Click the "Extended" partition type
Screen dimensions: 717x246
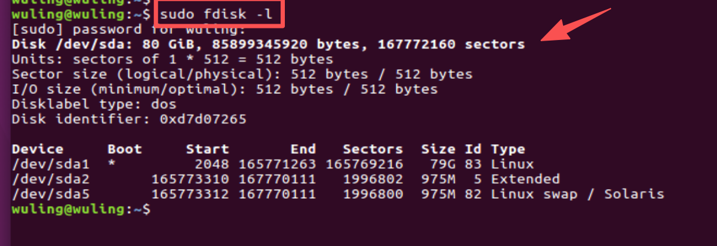point(525,179)
